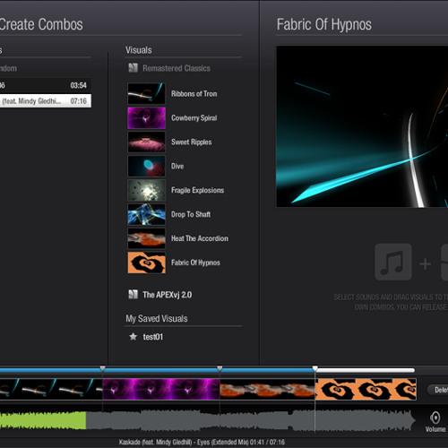The height and width of the screenshot is (448, 448).
Task: Pick the Heat The Accordion thumbnail
Action: tap(146, 238)
